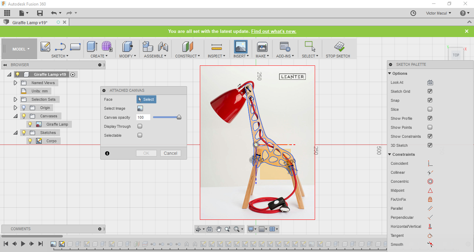Hide the Corpo sketch using its lightbulb

tap(30, 141)
